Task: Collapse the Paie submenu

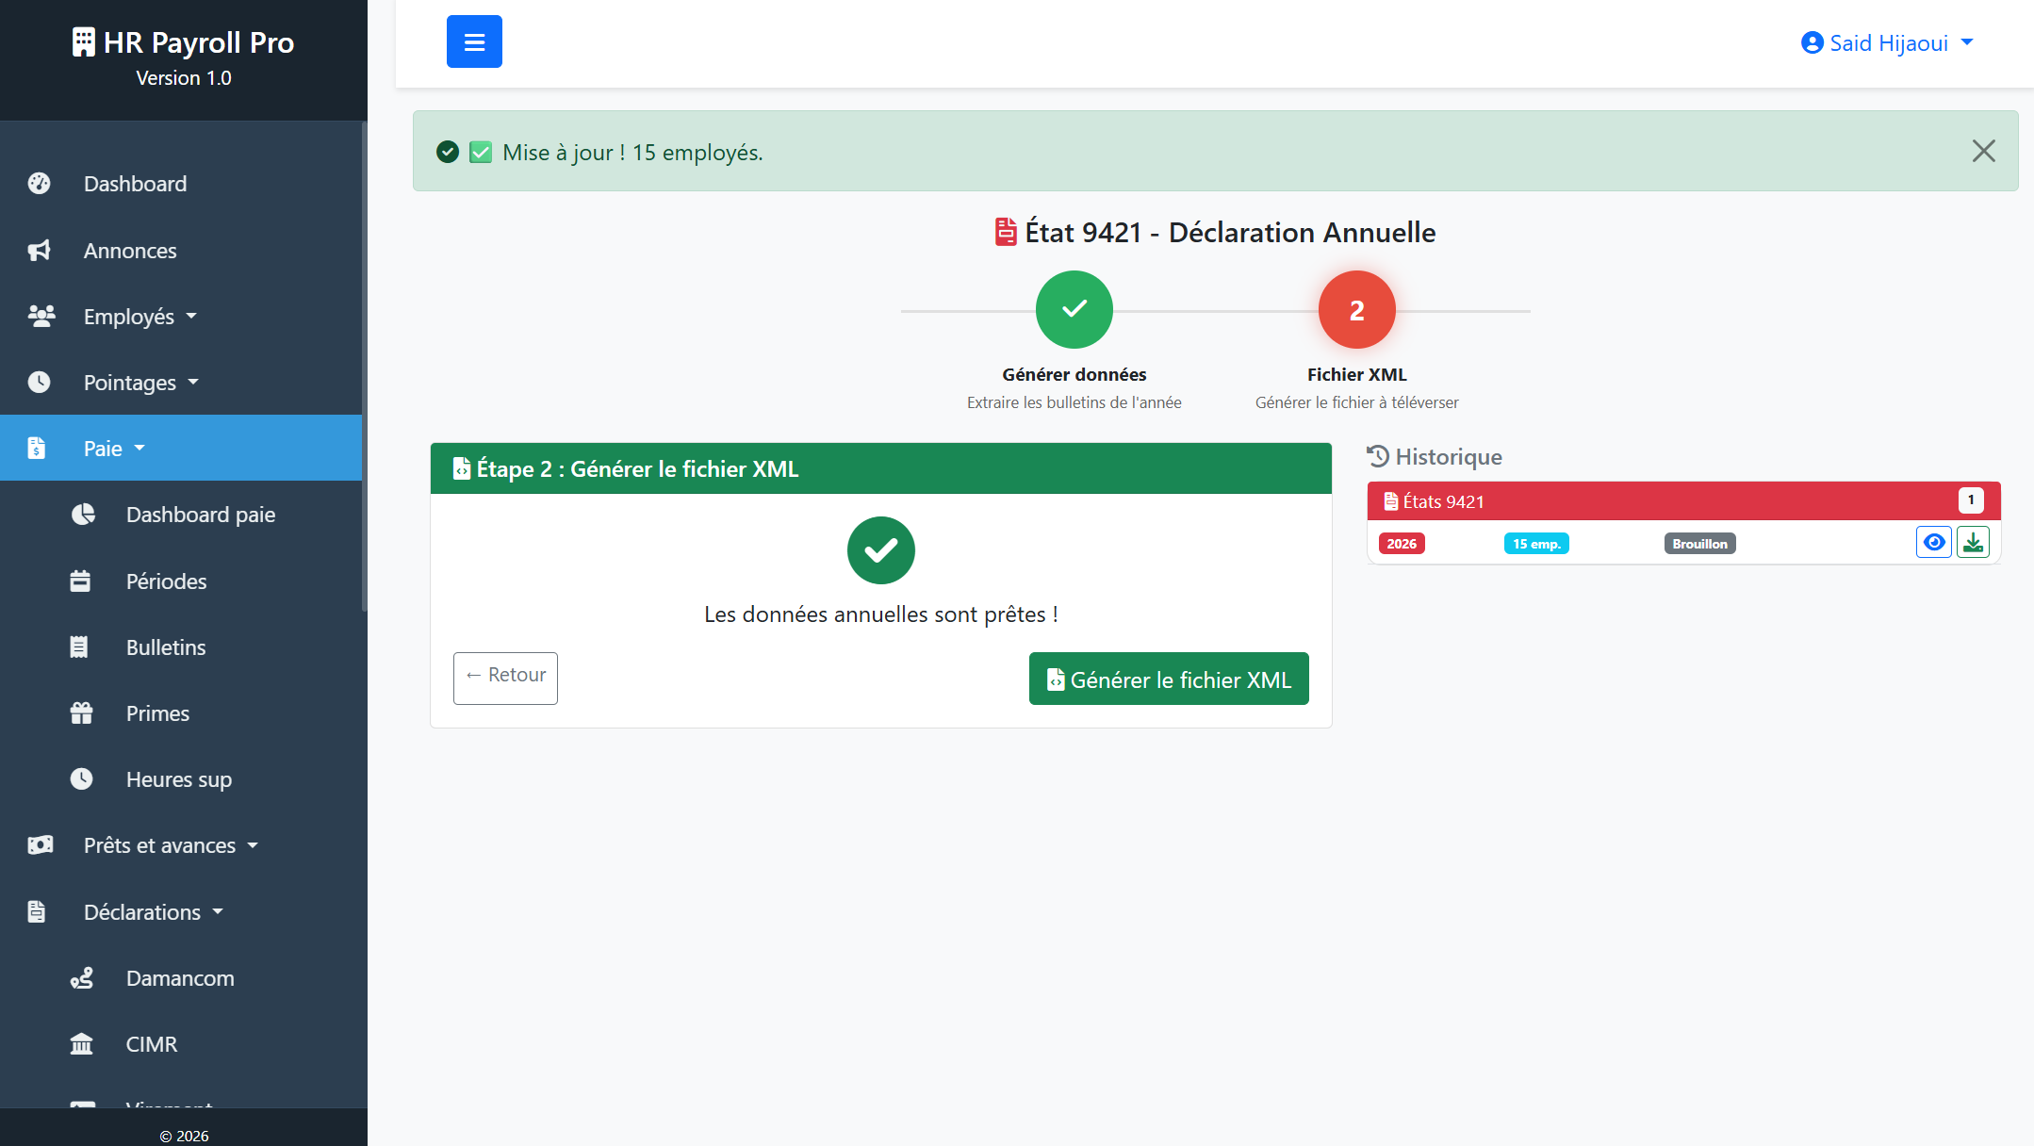Action: click(x=181, y=449)
